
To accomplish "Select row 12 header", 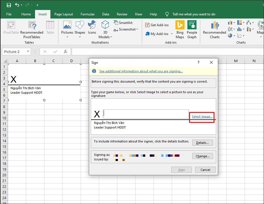I will [4, 129].
